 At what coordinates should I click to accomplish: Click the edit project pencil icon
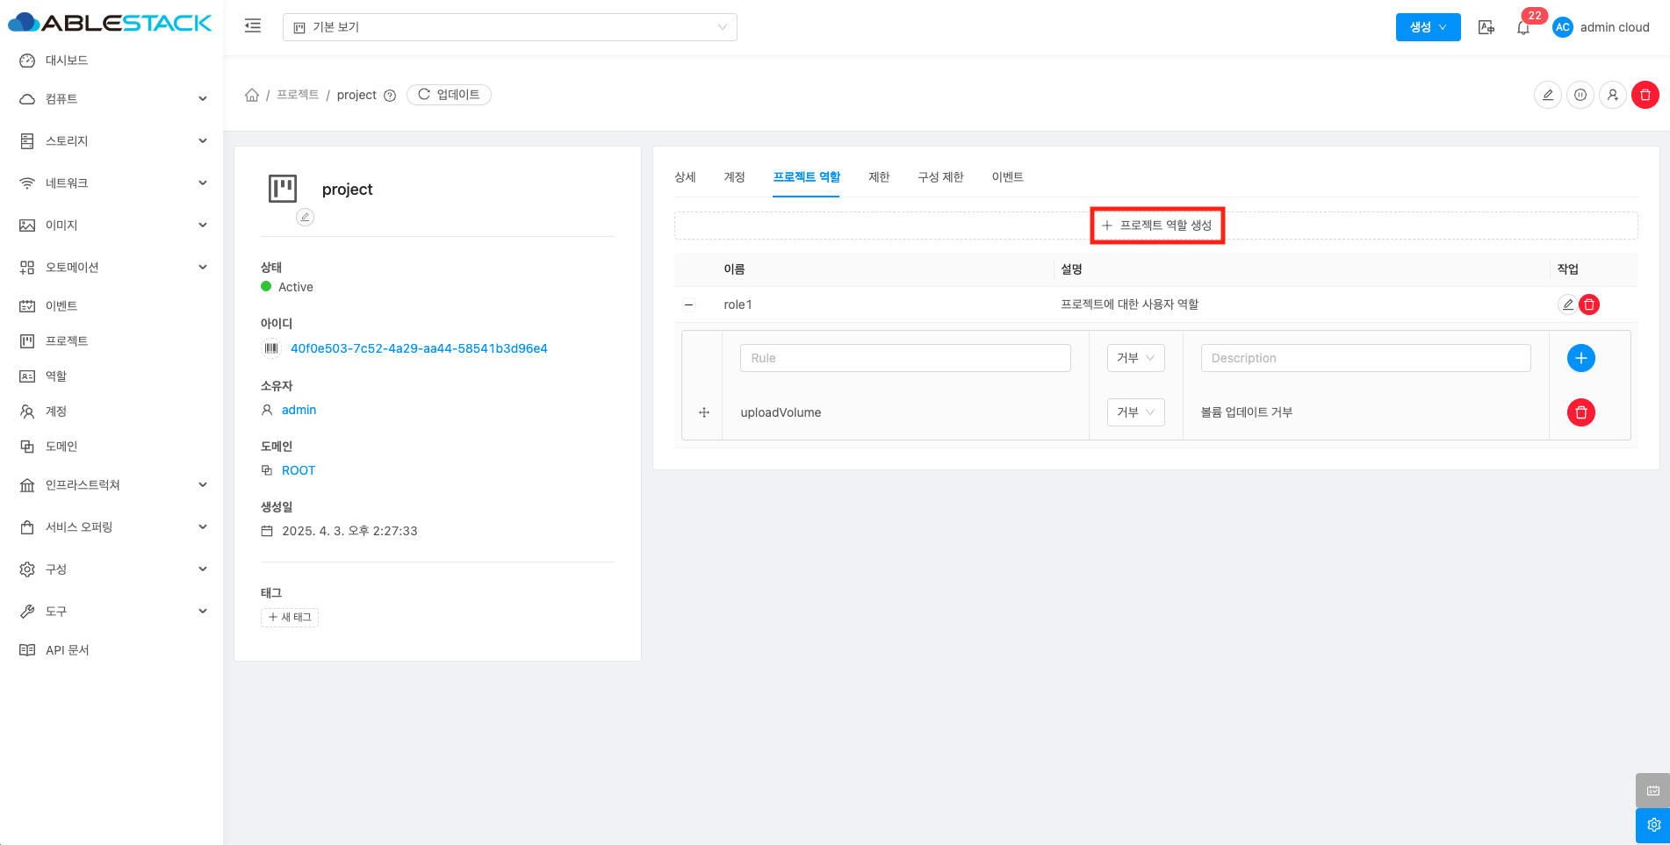coord(1547,95)
